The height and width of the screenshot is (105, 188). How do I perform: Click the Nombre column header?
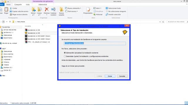28,26
